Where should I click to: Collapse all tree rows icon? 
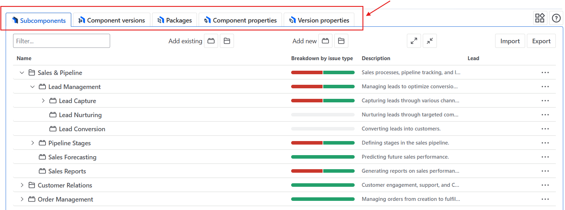[430, 41]
